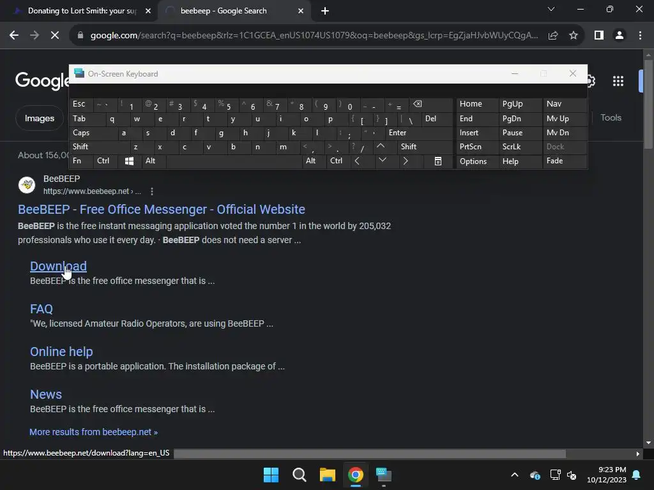Open Chrome profile menu
Image resolution: width=654 pixels, height=490 pixels.
pos(620,36)
